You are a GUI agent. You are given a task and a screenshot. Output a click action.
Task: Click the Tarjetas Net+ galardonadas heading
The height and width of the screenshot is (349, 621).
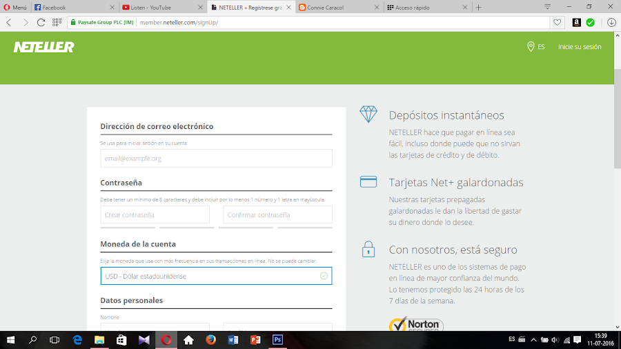point(456,182)
